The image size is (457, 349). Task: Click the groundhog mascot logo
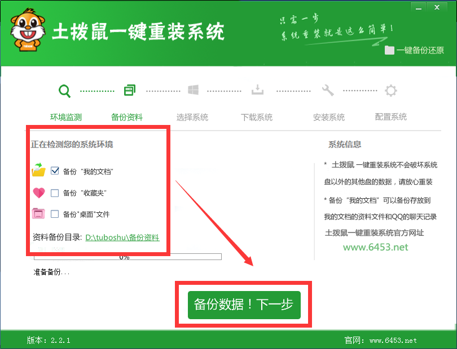pos(27,32)
